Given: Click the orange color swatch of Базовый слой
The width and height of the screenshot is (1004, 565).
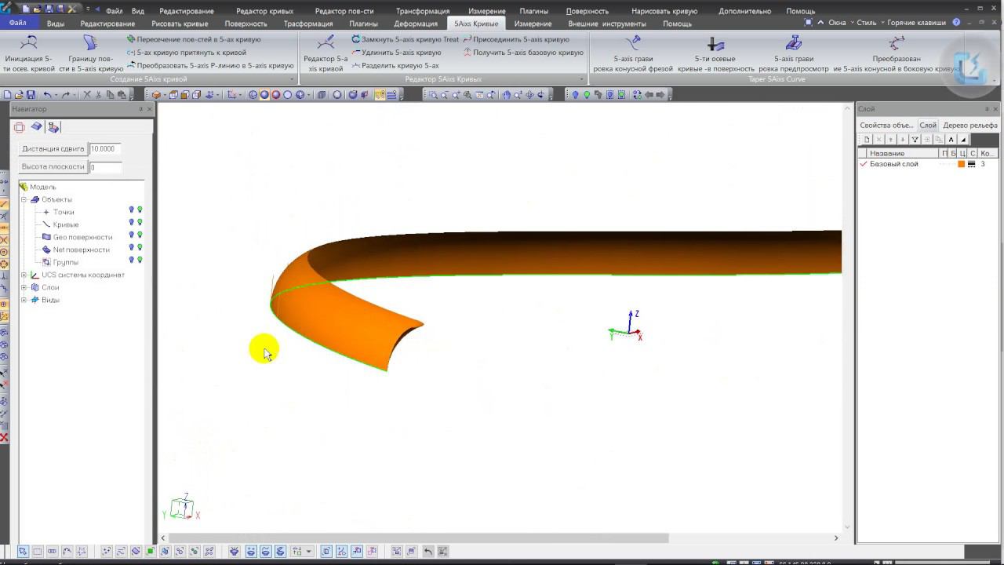Looking at the screenshot, I should point(961,165).
